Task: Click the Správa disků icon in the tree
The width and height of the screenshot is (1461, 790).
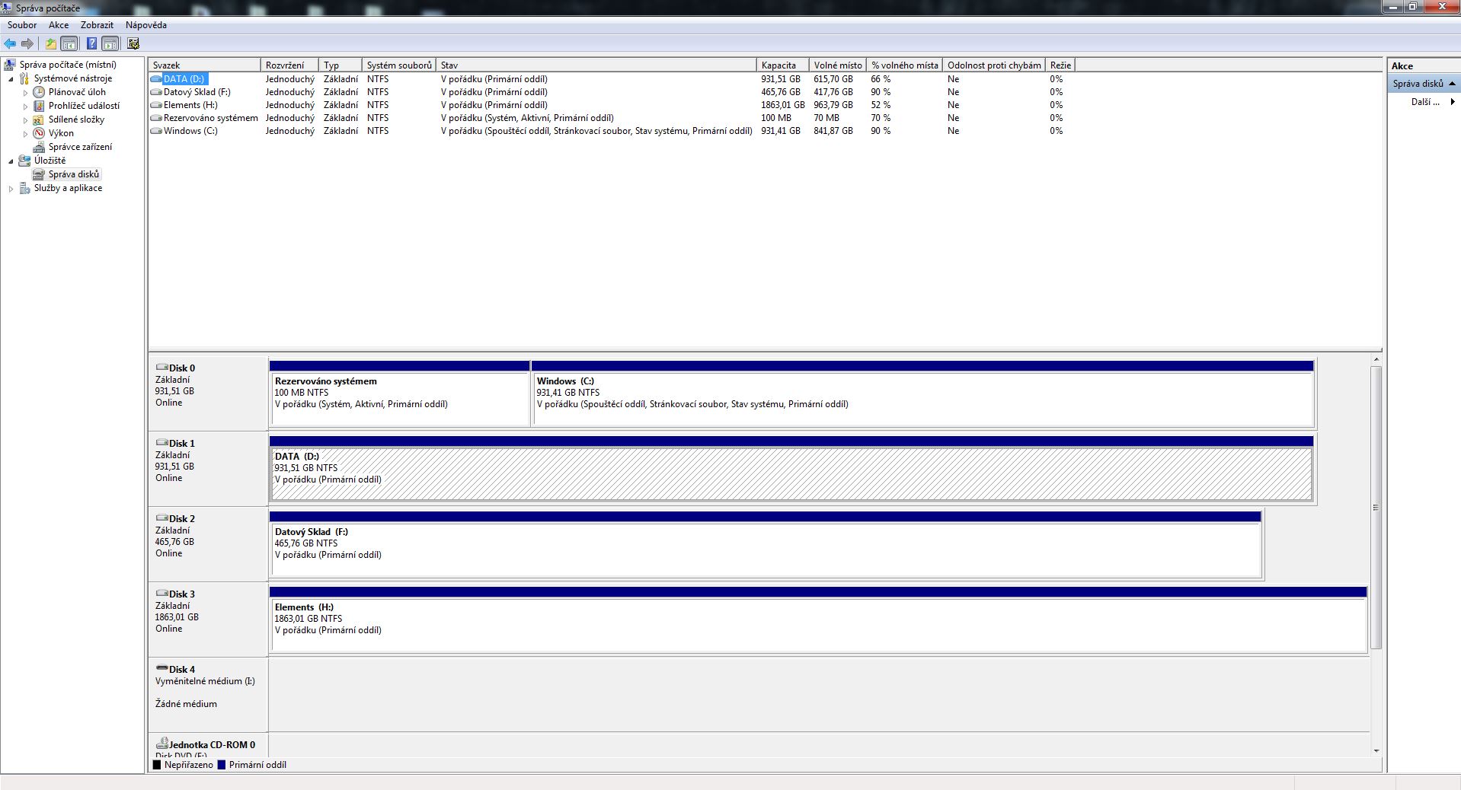Action: 39,174
